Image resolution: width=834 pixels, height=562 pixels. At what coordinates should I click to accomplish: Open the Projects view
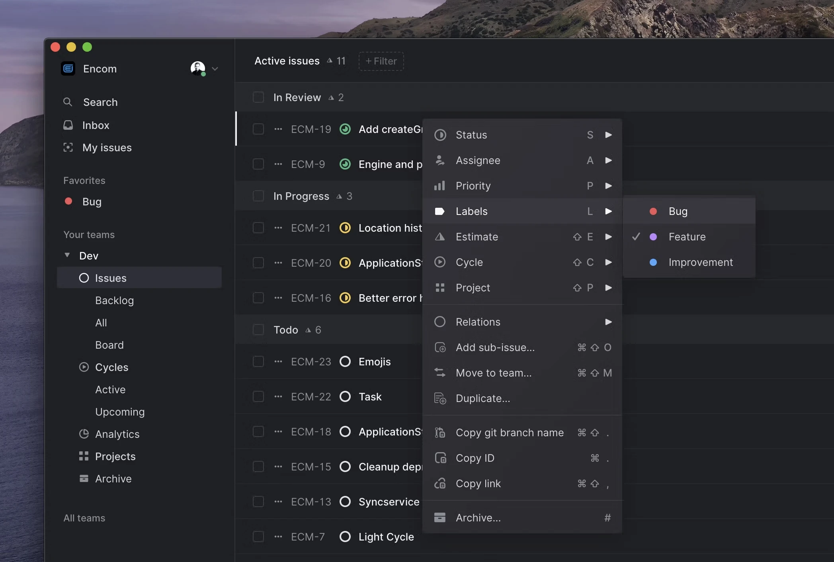[x=115, y=456]
